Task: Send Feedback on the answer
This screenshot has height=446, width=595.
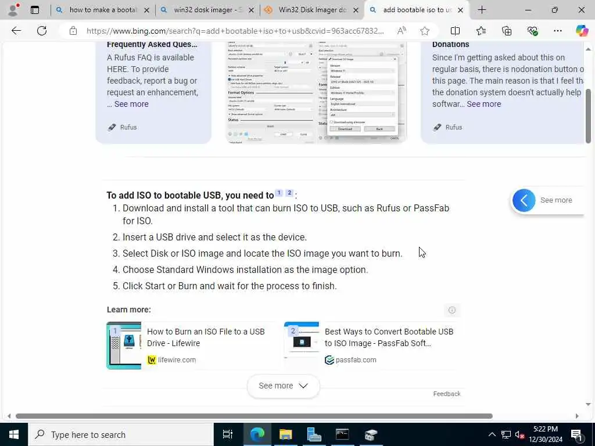Action: (x=447, y=394)
